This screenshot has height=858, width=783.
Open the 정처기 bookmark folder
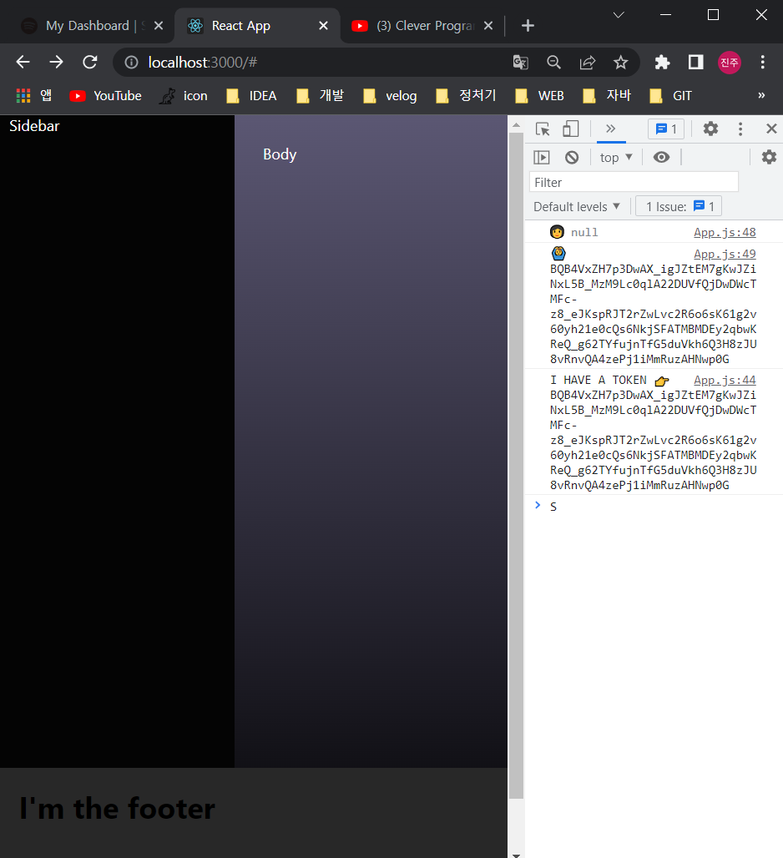coord(466,96)
